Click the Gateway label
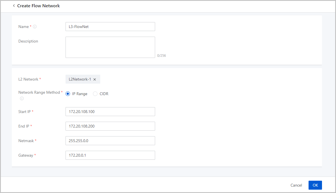 click(x=26, y=155)
